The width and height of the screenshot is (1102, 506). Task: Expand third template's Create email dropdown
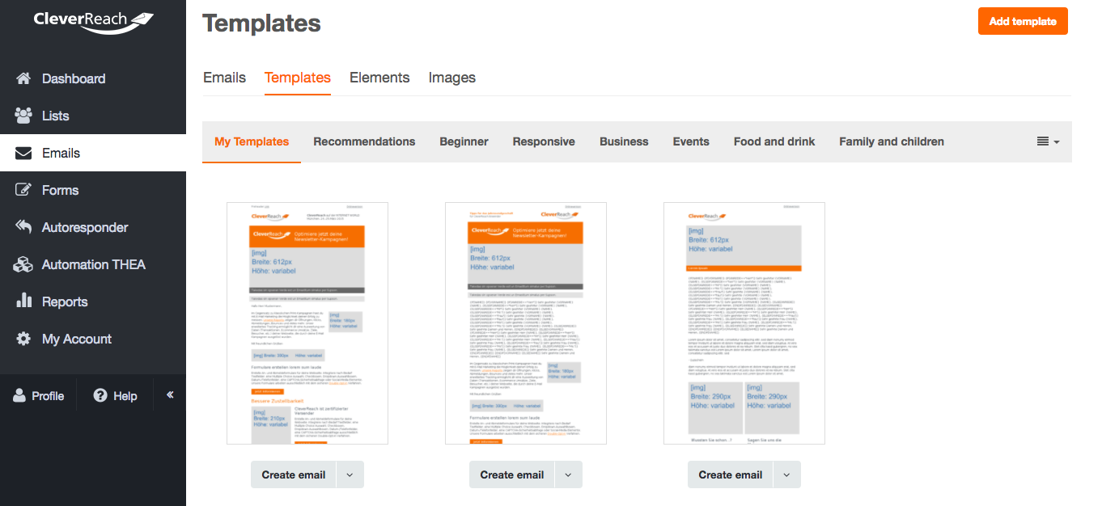[x=787, y=474]
